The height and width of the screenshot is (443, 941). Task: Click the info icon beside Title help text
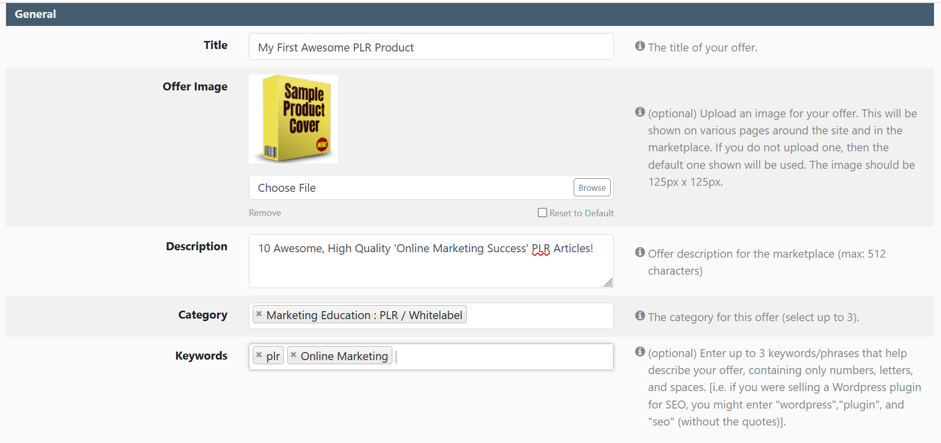coord(640,46)
